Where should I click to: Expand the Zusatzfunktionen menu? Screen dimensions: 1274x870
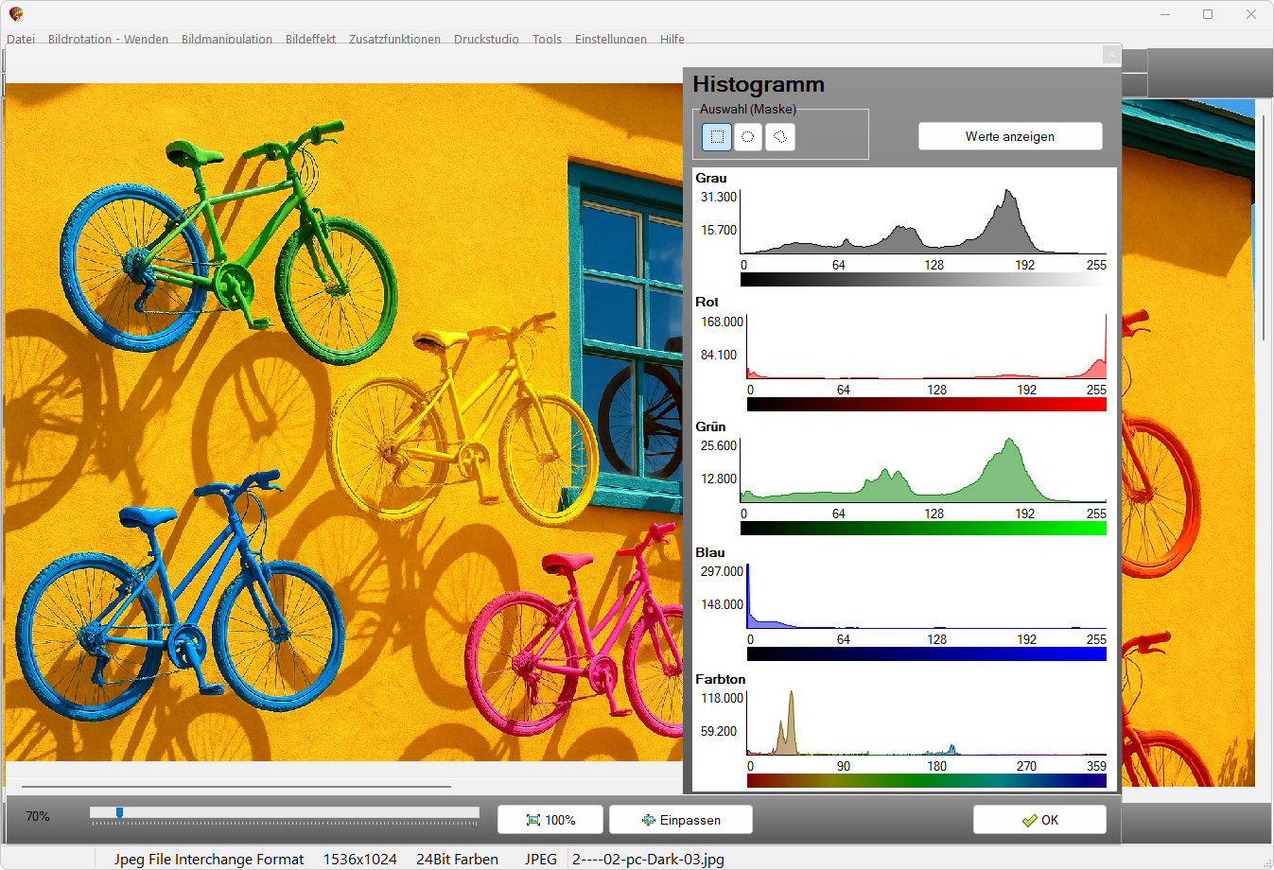coord(394,39)
